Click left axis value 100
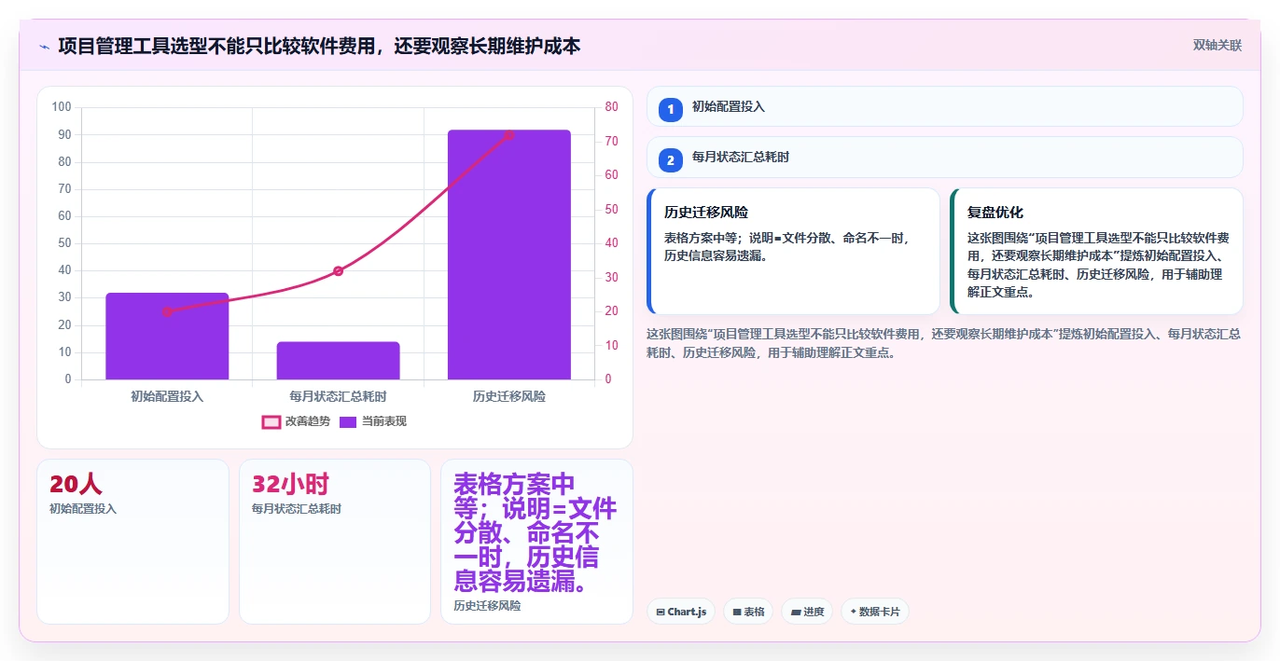 point(62,107)
